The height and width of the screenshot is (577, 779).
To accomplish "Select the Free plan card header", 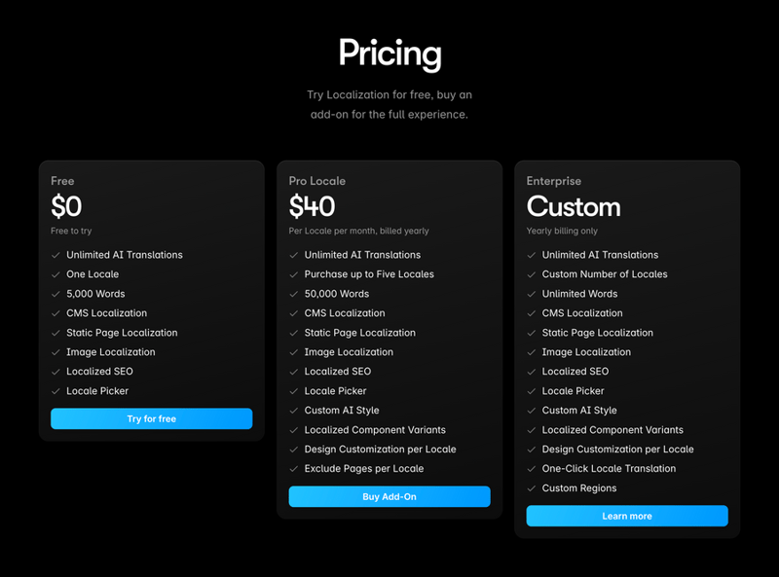I will coord(62,181).
